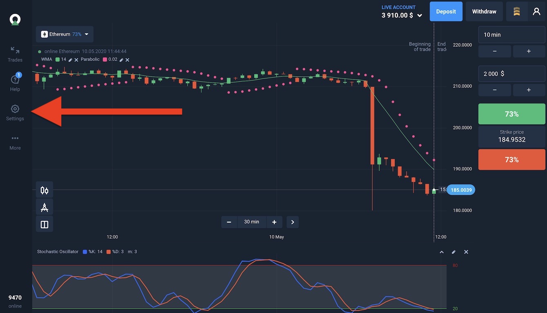The height and width of the screenshot is (313, 547).
Task: Decrease the 2 000 $ trade amount
Action: (494, 90)
